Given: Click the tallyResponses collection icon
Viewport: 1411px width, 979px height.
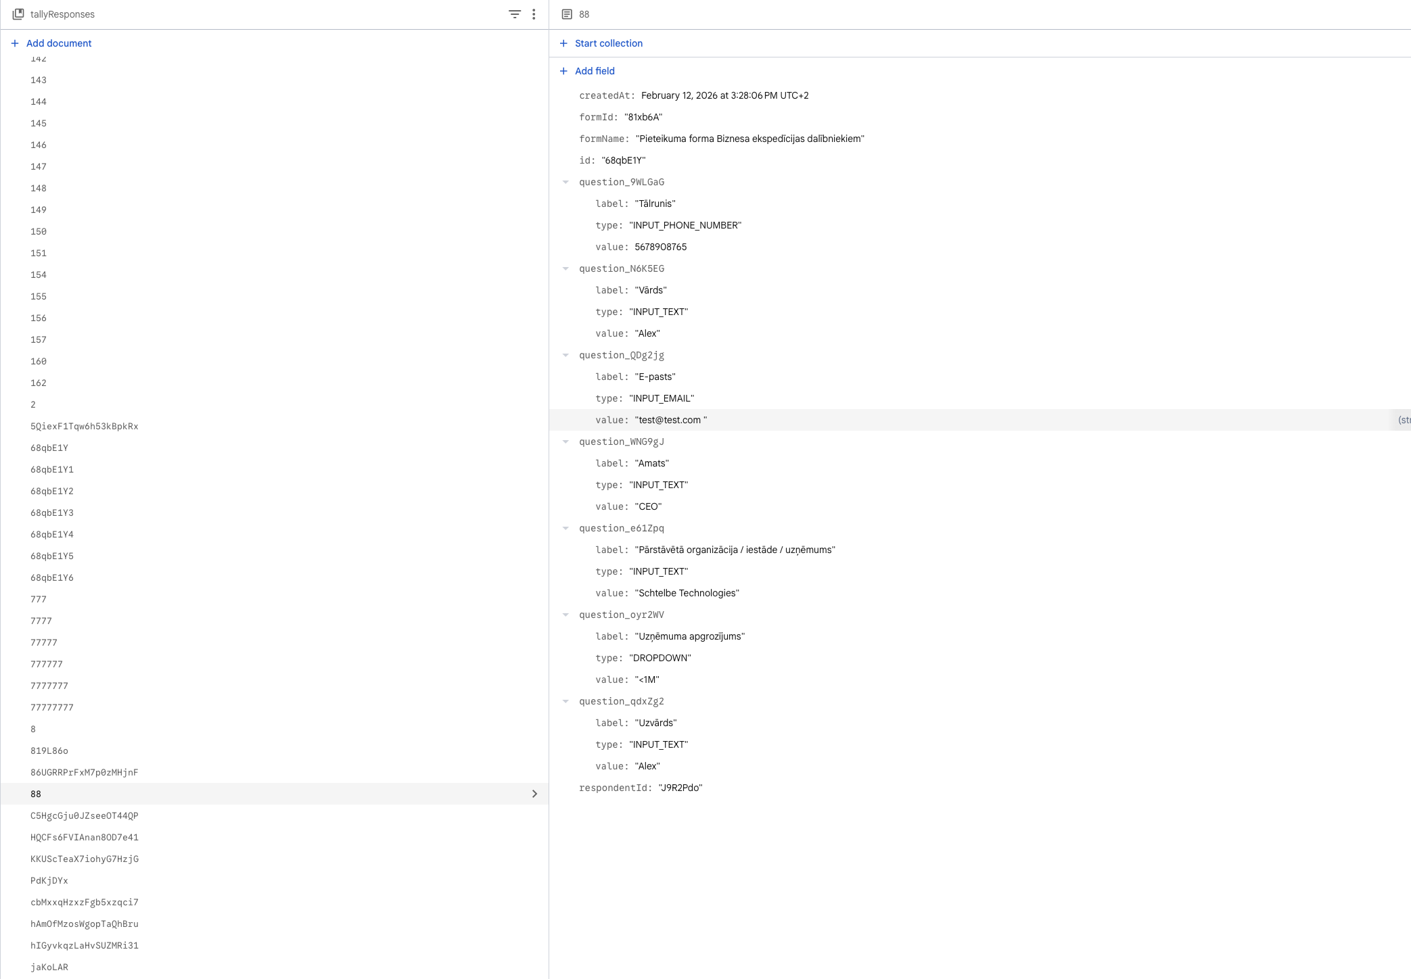Looking at the screenshot, I should tap(18, 14).
